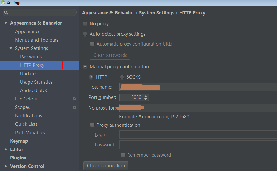Click the Automatic proxy configuration URL field
Viewport: 277px width, 171px height.
(x=226, y=44)
